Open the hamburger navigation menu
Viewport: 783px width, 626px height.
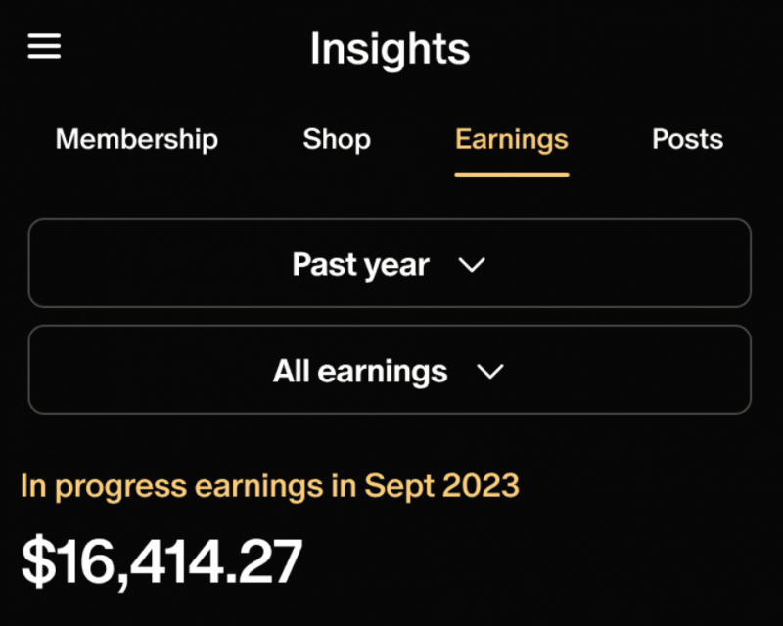point(44,47)
